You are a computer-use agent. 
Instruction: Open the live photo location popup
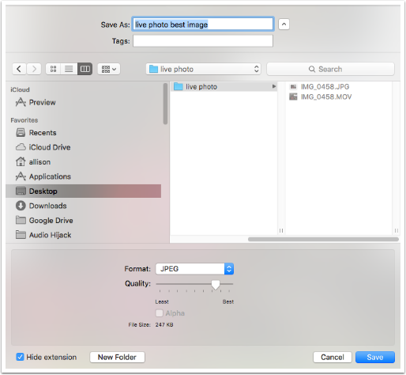203,69
